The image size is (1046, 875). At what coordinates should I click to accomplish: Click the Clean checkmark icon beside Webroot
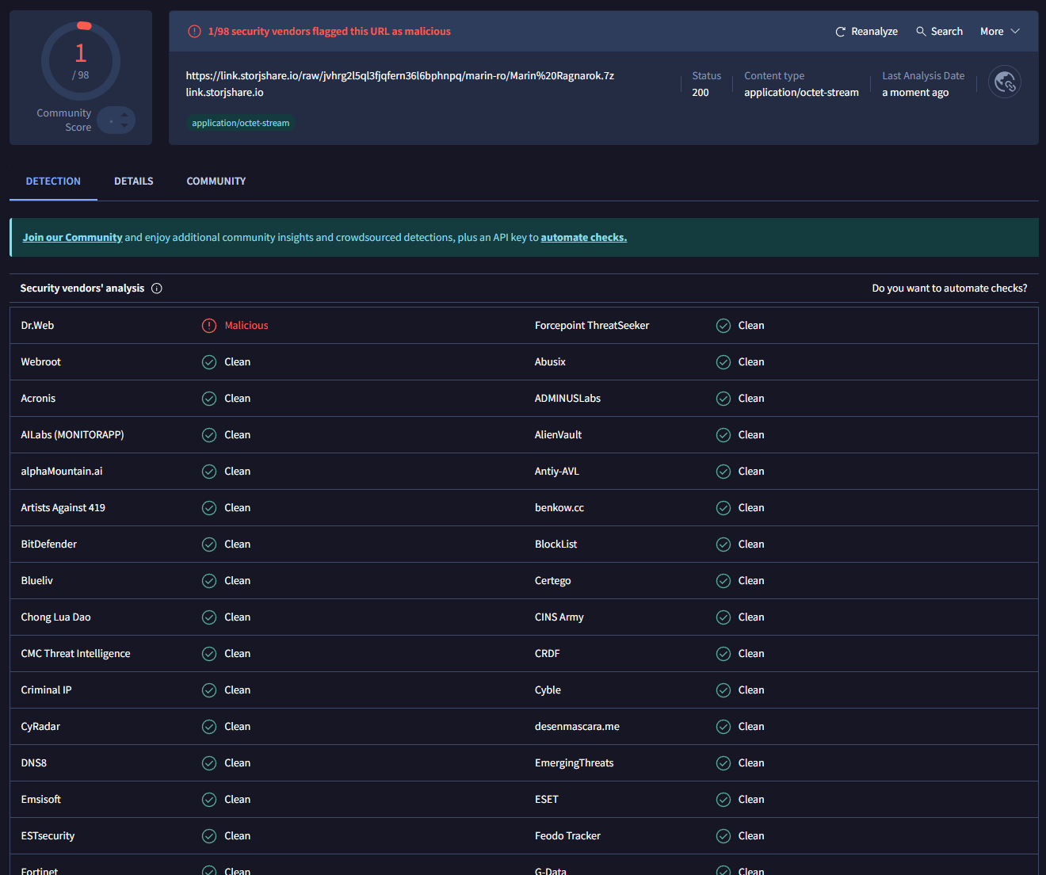pyautogui.click(x=208, y=361)
